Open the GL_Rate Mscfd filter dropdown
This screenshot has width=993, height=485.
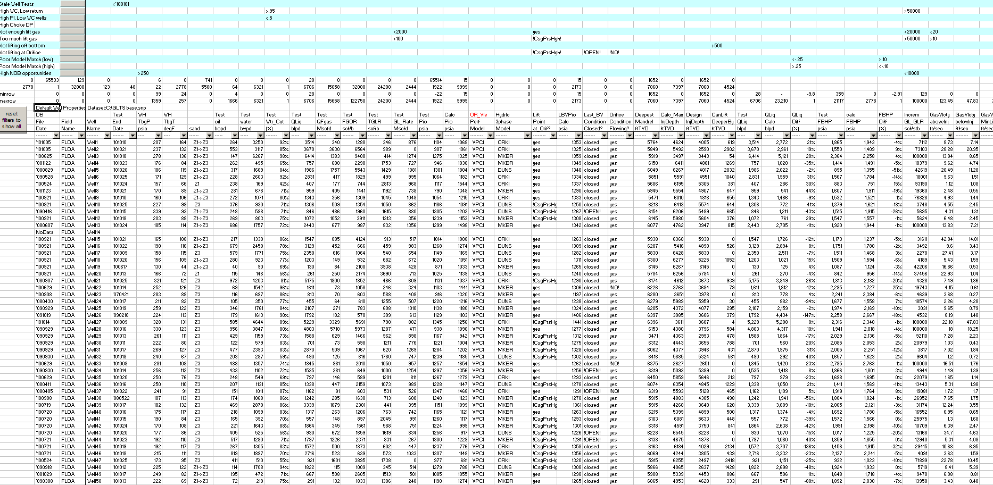414,136
